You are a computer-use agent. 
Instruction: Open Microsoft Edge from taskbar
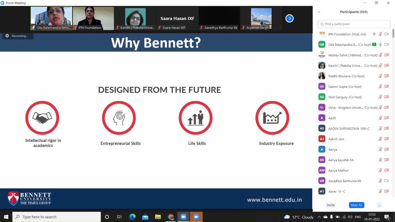coord(132,217)
